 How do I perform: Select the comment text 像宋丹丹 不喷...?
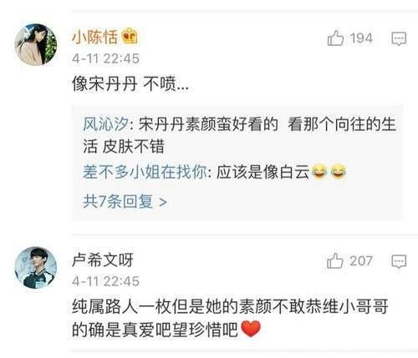click(130, 83)
